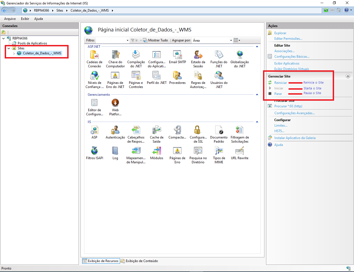Image resolution: width=354 pixels, height=272 pixels.
Task: Open the Documento Padrão feature
Action: pos(219,134)
